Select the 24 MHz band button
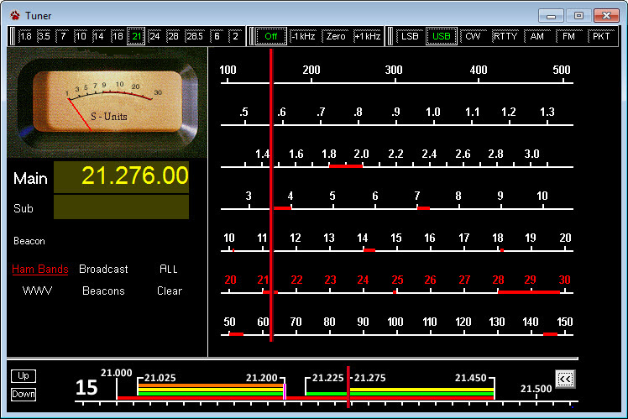The image size is (628, 419). [x=154, y=36]
